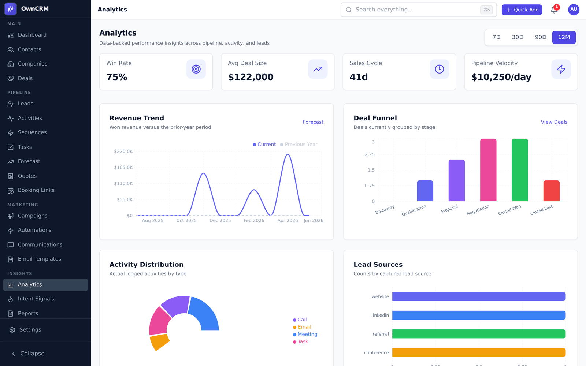Open the Forecast link in Revenue Trend
Viewport: 586px width, 366px height.
(313, 122)
